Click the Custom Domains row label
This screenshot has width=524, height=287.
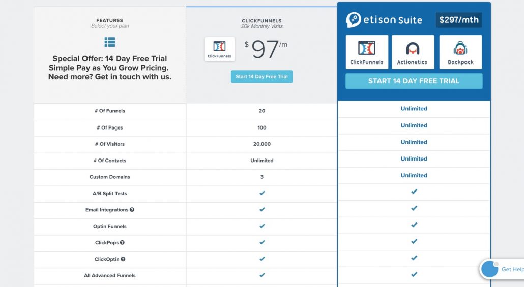tap(110, 177)
